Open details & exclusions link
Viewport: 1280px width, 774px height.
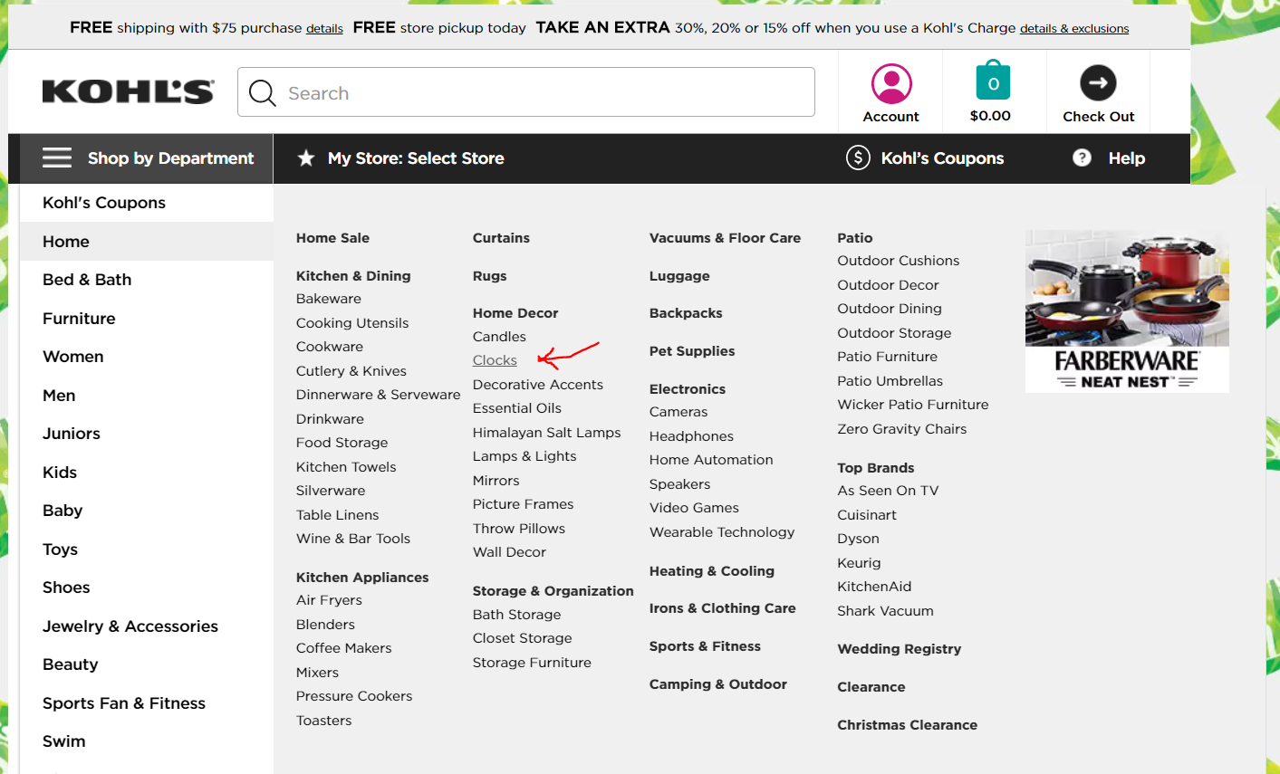(x=1074, y=29)
